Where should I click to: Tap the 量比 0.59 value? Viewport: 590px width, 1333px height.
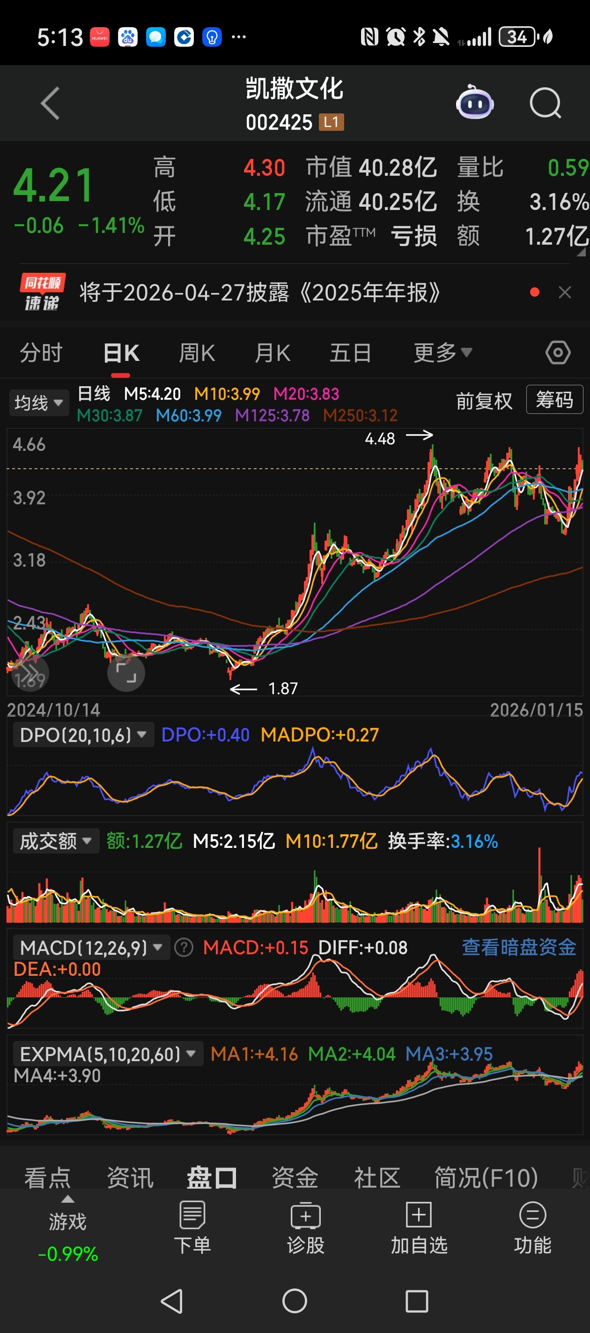[524, 167]
